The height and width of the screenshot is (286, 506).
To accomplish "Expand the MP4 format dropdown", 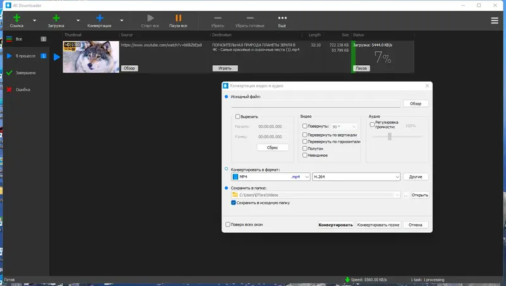I will point(271,177).
